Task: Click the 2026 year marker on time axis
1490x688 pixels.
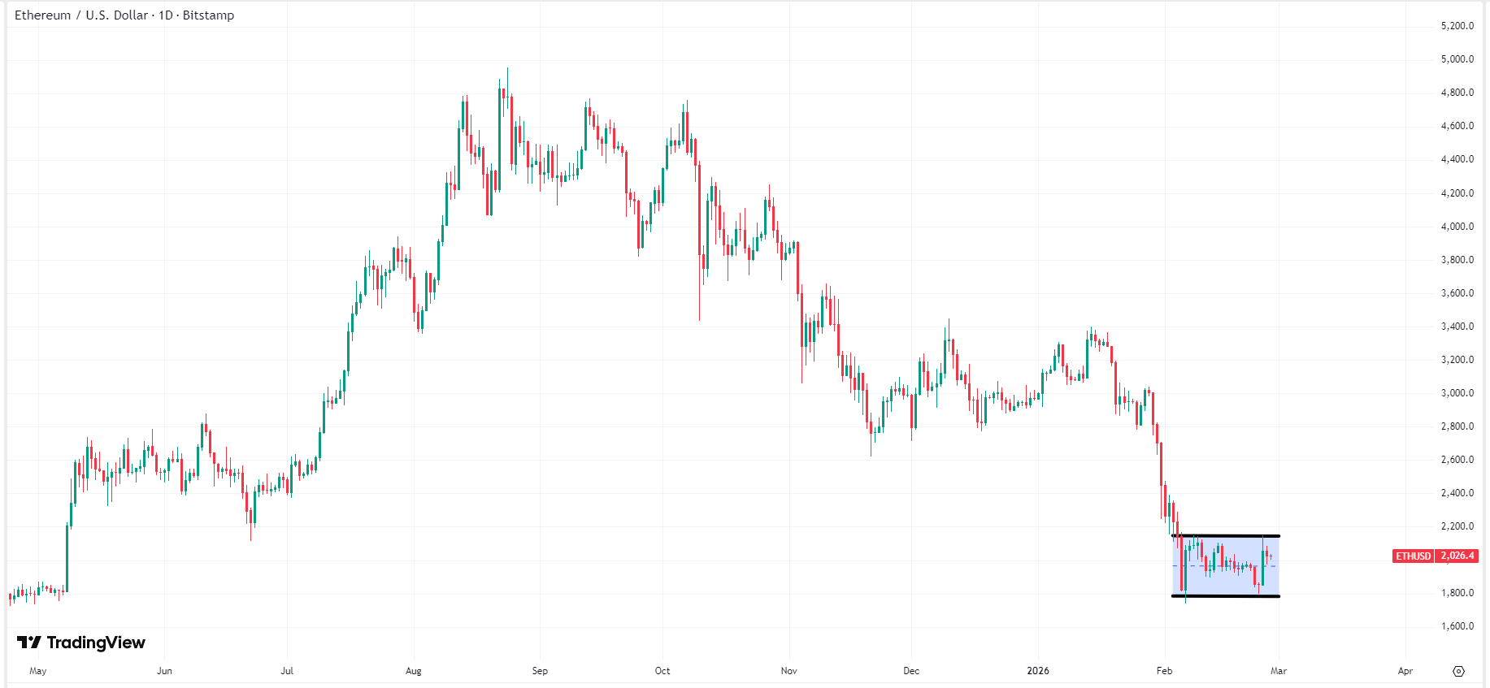Action: tap(1038, 671)
